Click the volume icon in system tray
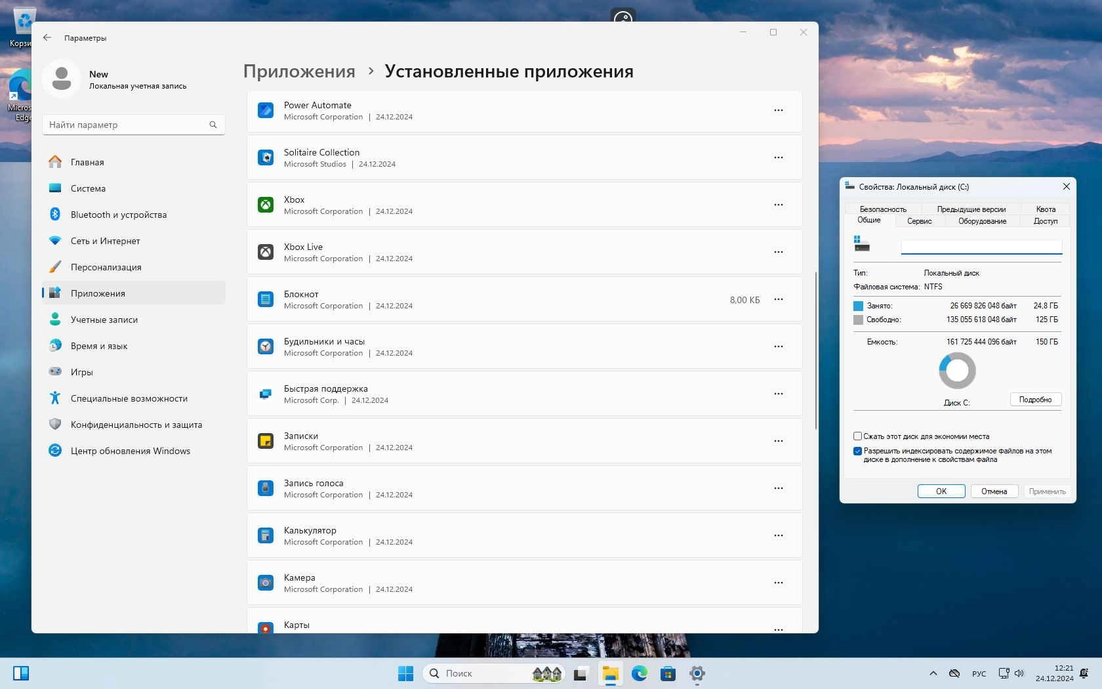The image size is (1102, 689). pyautogui.click(x=1019, y=673)
